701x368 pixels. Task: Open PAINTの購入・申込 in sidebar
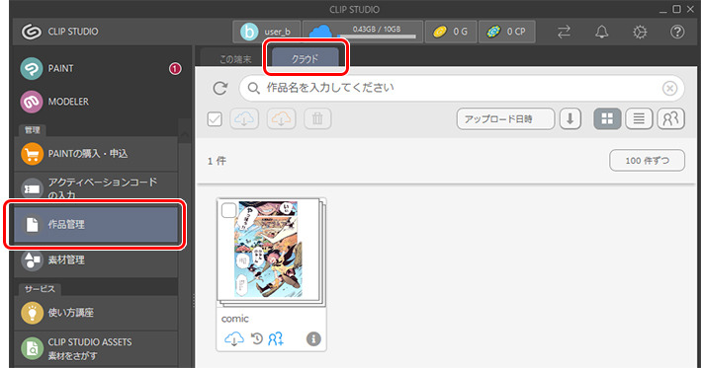point(96,154)
